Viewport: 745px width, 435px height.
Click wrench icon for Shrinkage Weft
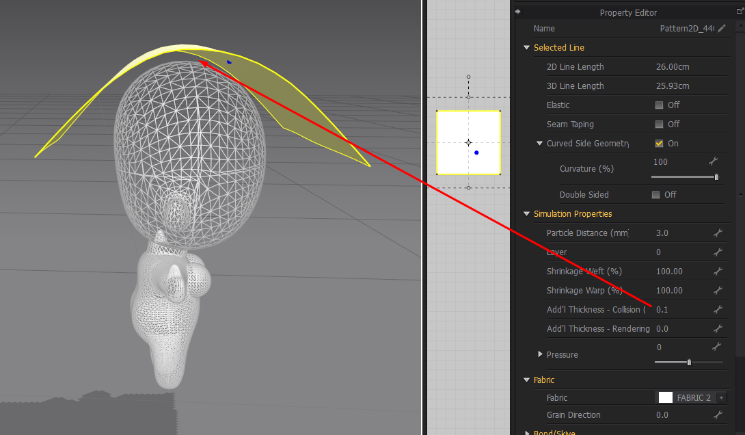[718, 272]
